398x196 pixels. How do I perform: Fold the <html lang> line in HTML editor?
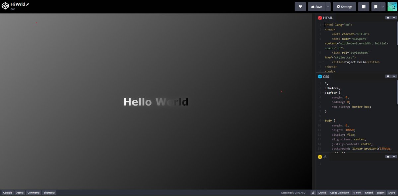pos(323,25)
